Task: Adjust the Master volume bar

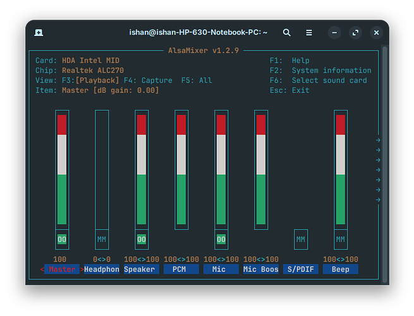Action: (62, 170)
